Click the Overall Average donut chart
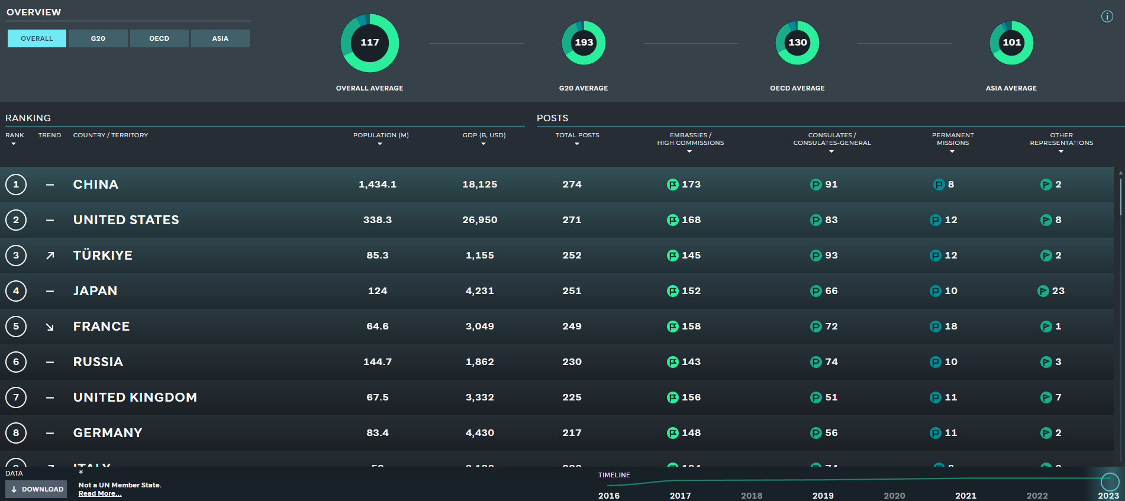The width and height of the screenshot is (1125, 501). click(x=369, y=43)
